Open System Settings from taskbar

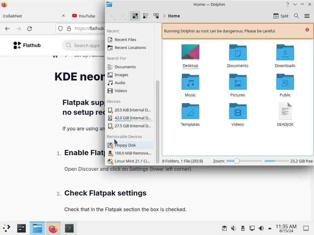(x=21, y=228)
